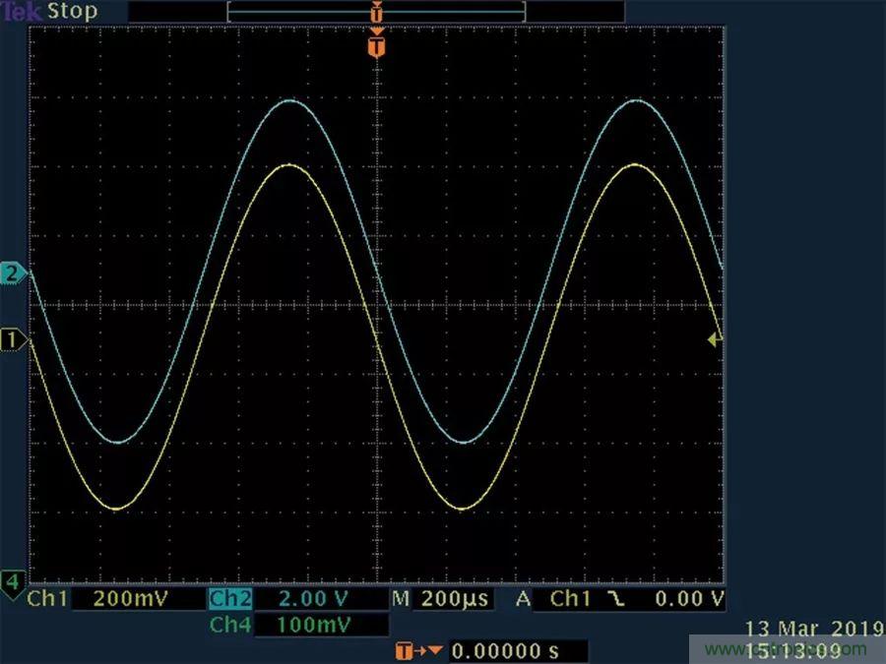Click the 13 Mar 2019 date readout
This screenshot has height=664, width=886.
click(x=803, y=629)
